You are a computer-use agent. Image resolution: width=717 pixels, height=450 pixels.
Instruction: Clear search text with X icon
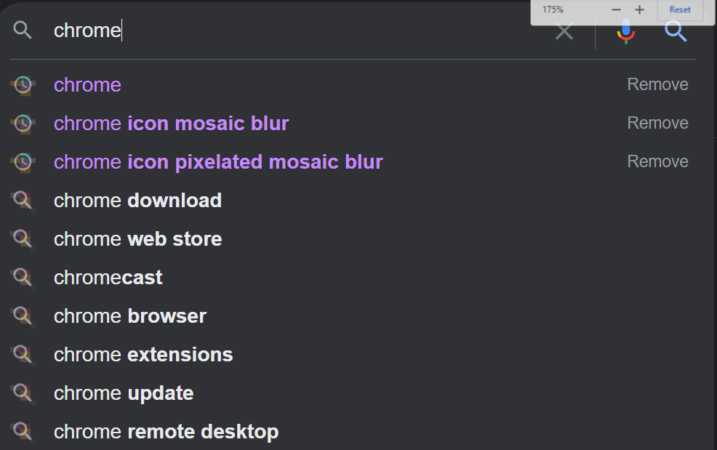[x=564, y=31]
